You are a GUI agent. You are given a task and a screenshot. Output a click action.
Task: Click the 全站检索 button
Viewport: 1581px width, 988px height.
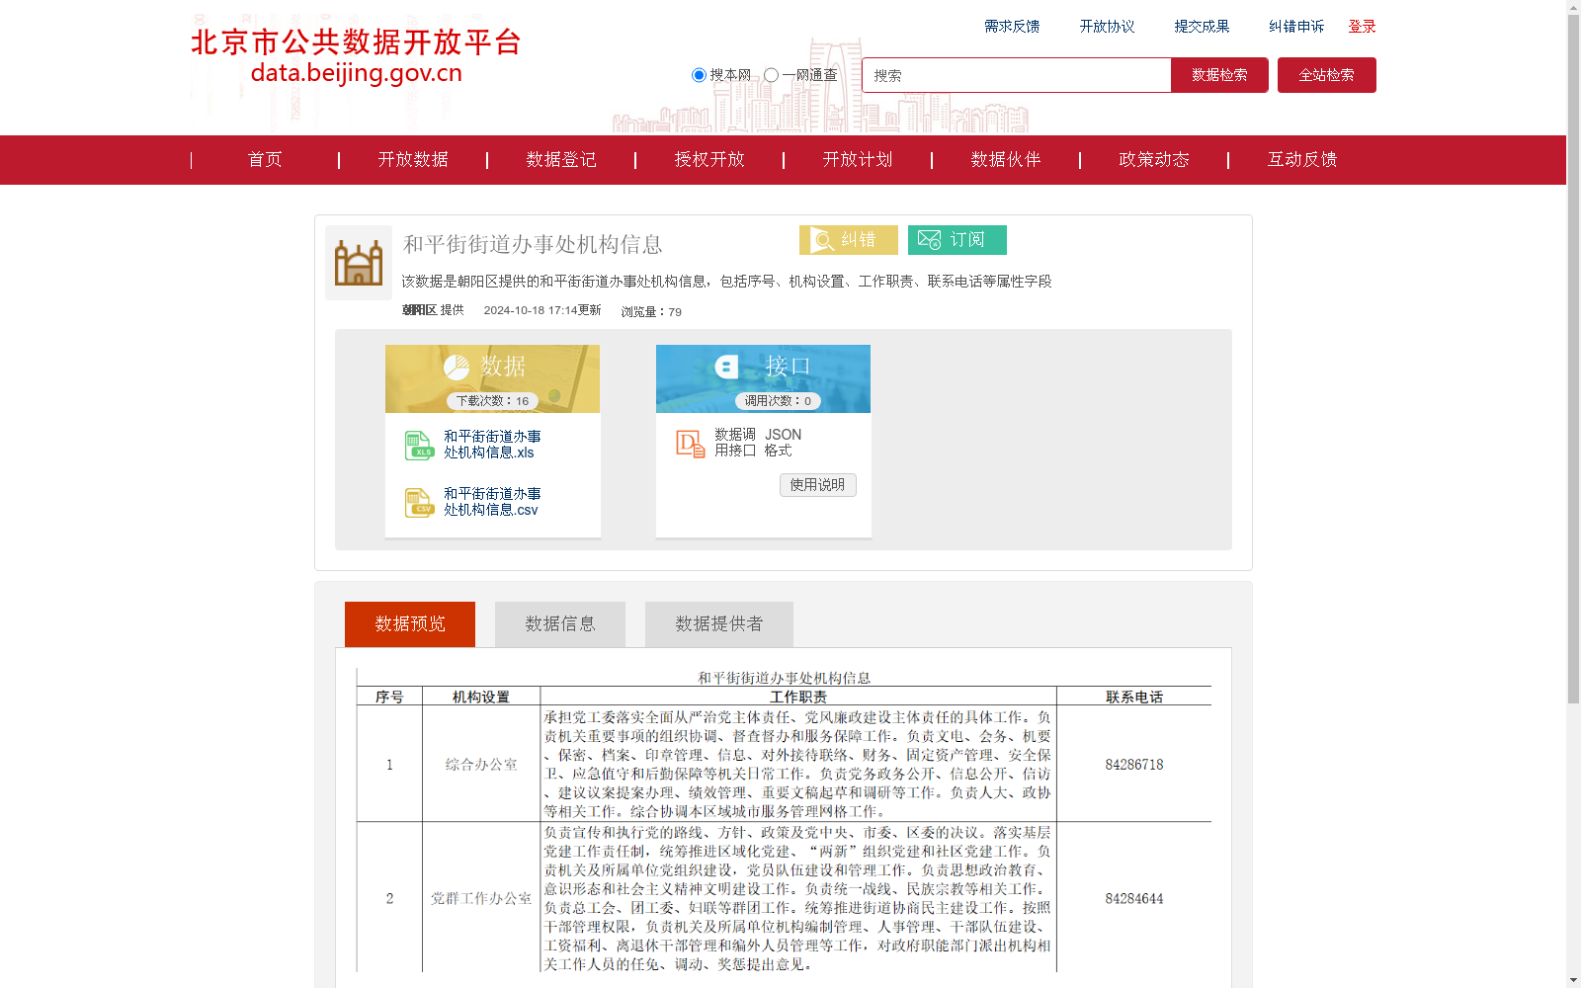pos(1326,75)
